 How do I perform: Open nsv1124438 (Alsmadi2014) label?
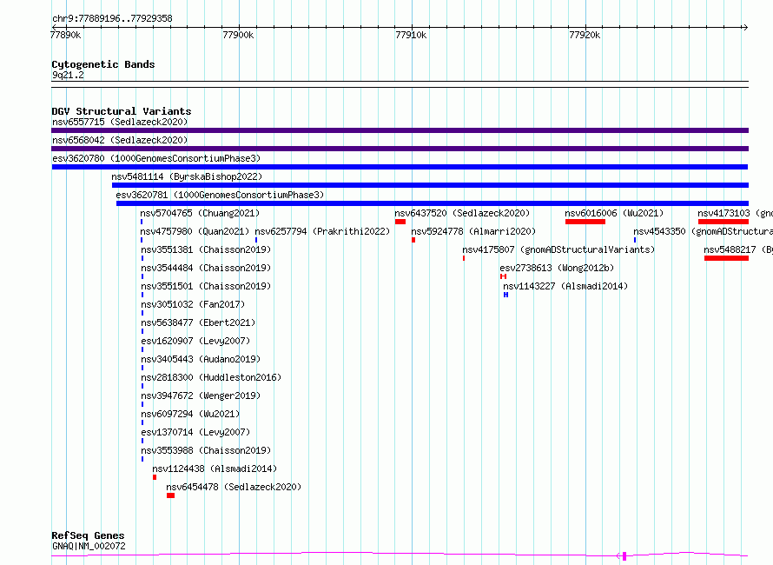215,469
